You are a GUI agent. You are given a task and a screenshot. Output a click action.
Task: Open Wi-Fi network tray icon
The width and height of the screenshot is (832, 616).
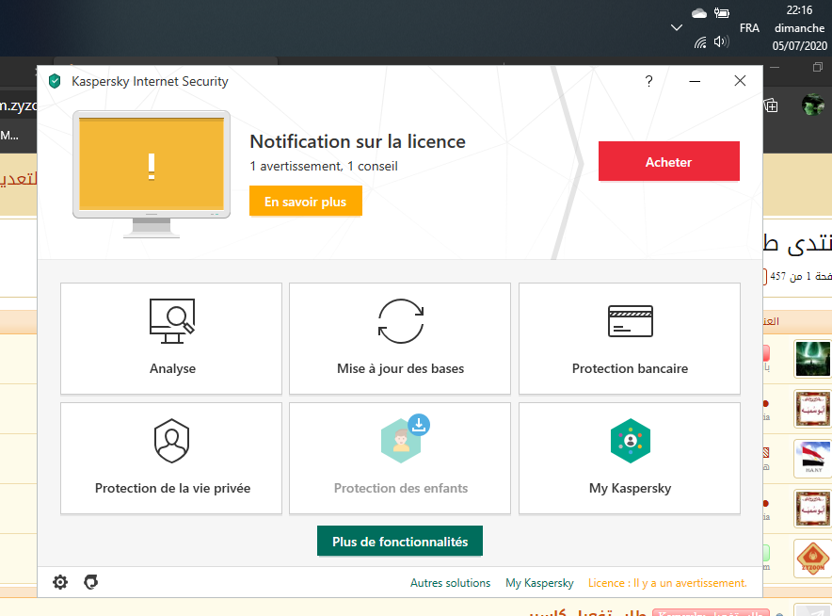pos(700,42)
